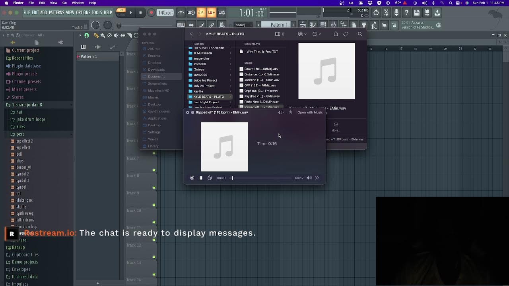This screenshot has width=509, height=286.
Task: Open the PATTERNS menu in FL Studio
Action: click(x=56, y=13)
